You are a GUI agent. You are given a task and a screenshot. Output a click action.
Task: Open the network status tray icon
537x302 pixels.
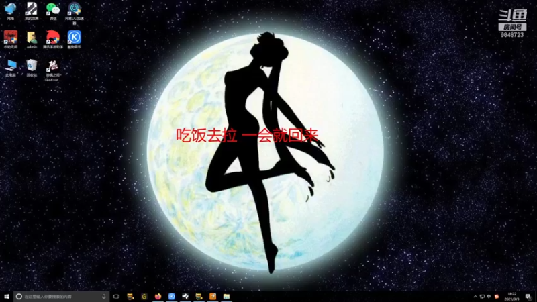pos(482,297)
